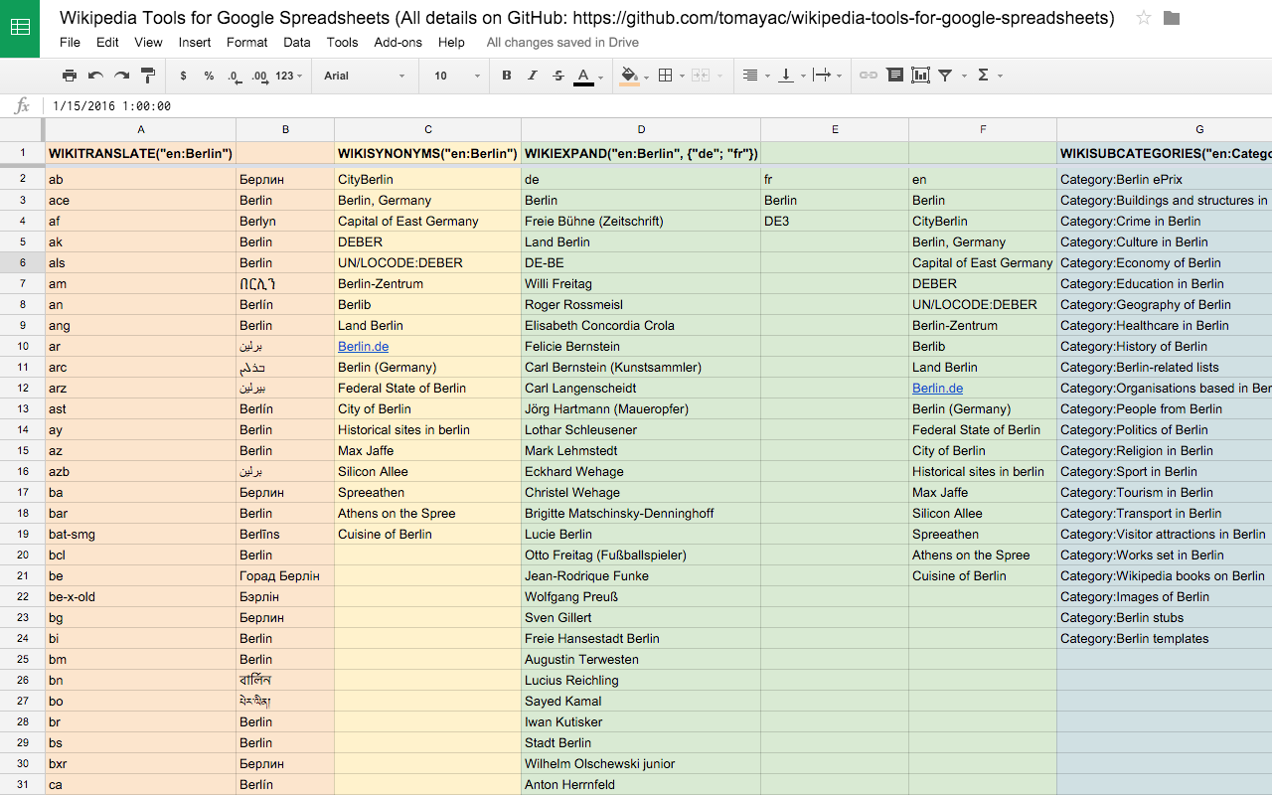This screenshot has height=795, width=1272.
Task: Select cell 'bat-smg' in column A
Action: (140, 535)
